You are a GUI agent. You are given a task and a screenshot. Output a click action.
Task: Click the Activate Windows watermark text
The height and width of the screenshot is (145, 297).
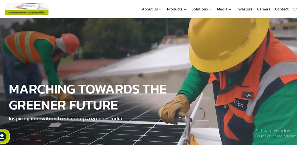click(274, 130)
